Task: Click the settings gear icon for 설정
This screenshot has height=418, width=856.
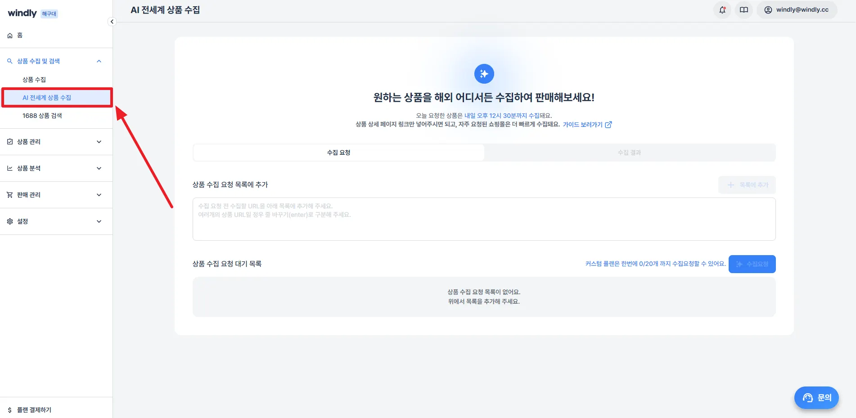Action: coord(9,221)
